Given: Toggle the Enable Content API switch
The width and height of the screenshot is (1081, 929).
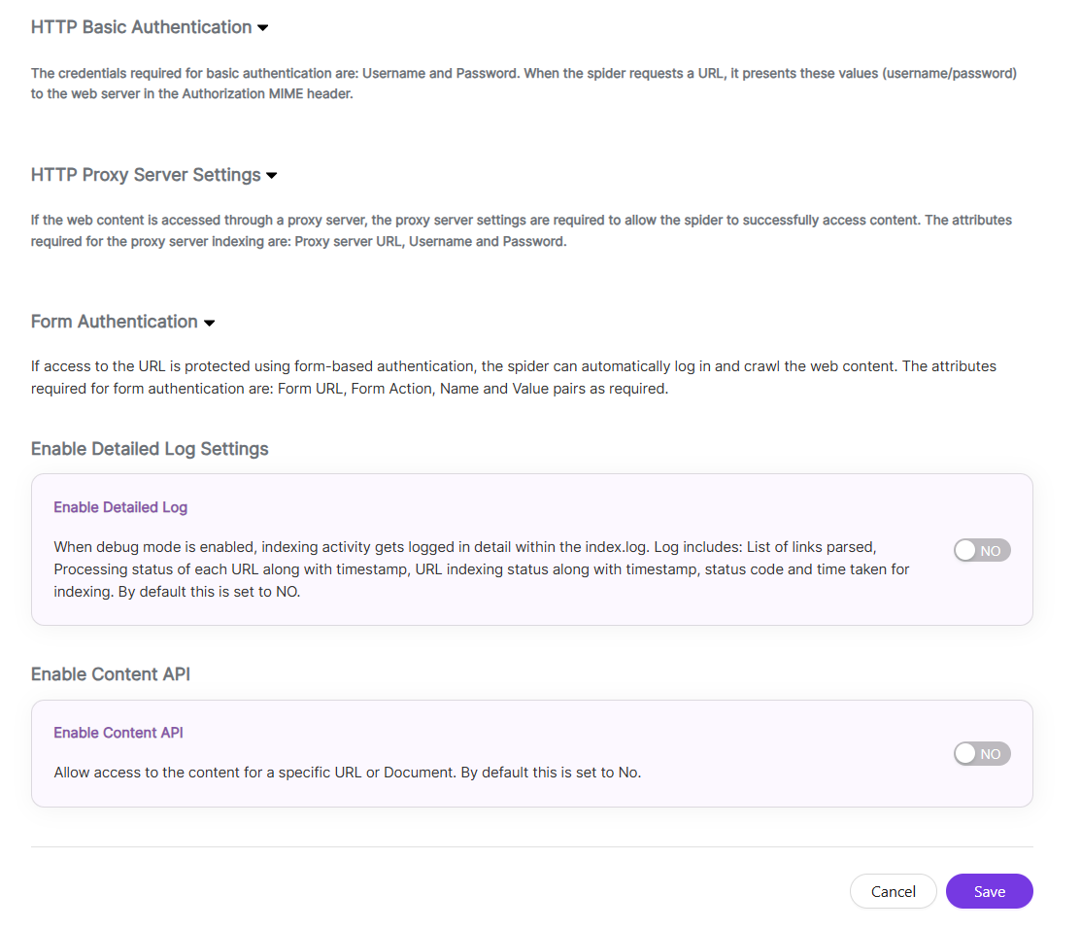Looking at the screenshot, I should coord(982,754).
